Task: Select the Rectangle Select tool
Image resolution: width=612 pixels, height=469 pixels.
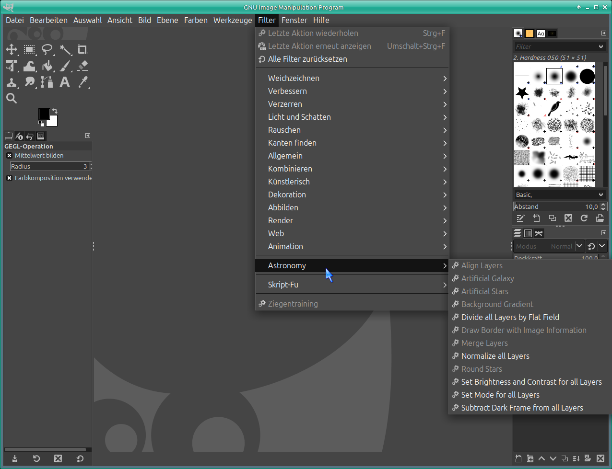Action: point(29,50)
